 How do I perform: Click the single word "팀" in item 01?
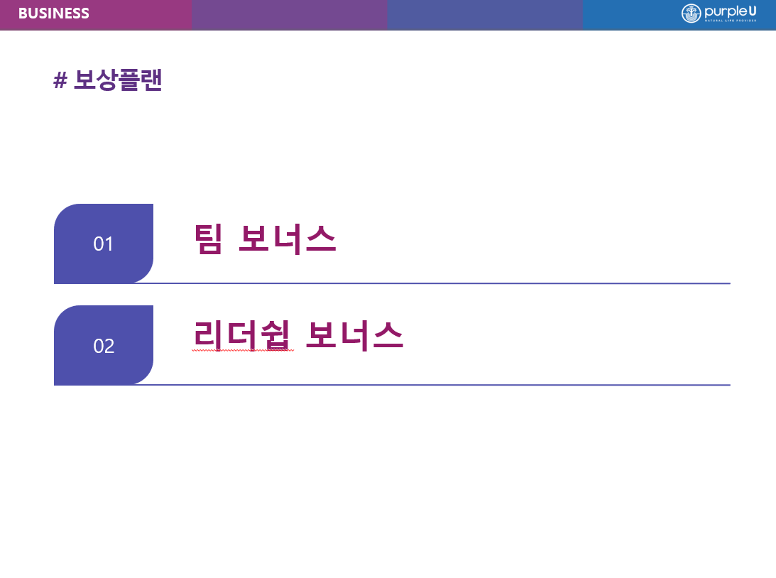(208, 239)
